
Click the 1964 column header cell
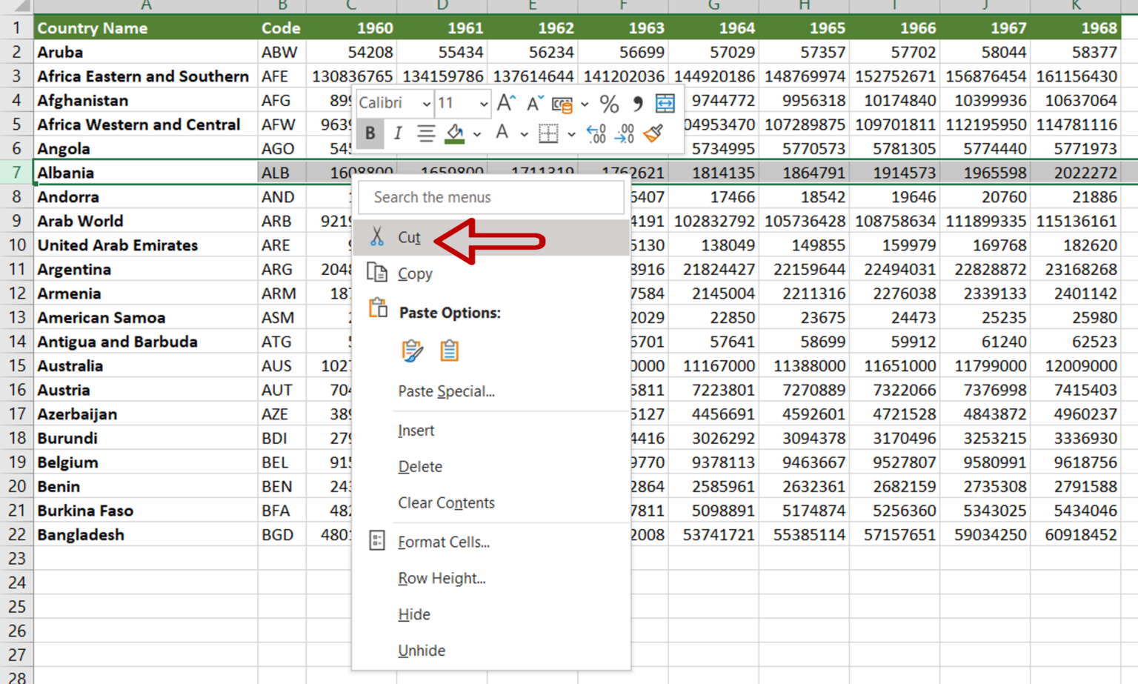713,28
